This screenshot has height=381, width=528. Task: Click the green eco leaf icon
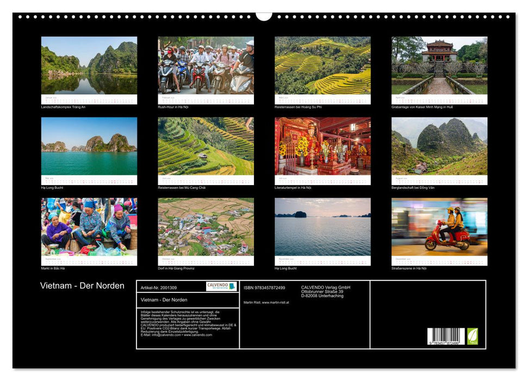473,336
